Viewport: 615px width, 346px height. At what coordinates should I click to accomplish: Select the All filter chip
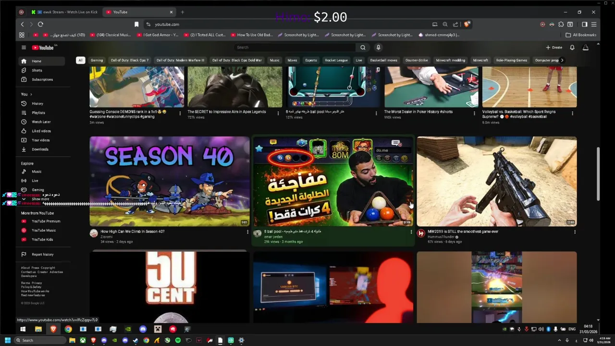click(x=80, y=60)
